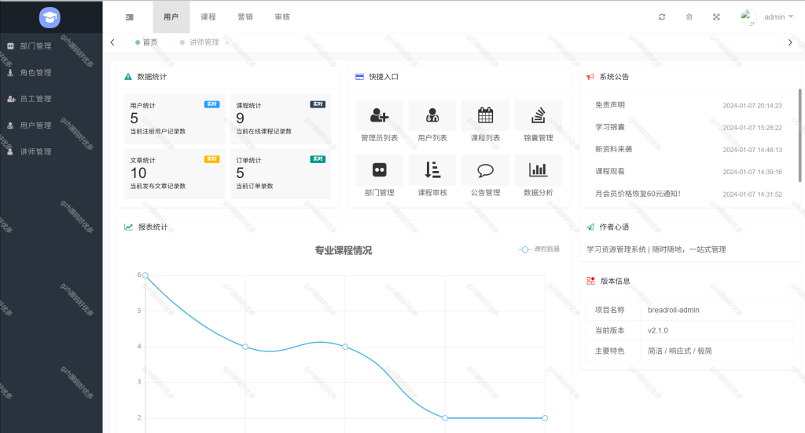This screenshot has height=433, width=805.
Task: Open the 免责声明 announcement
Action: (610, 105)
